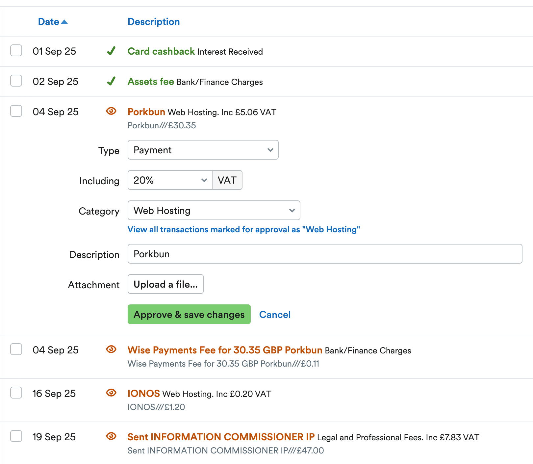Click Upload a file button
Viewport: 533px width, 464px height.
[x=165, y=284]
